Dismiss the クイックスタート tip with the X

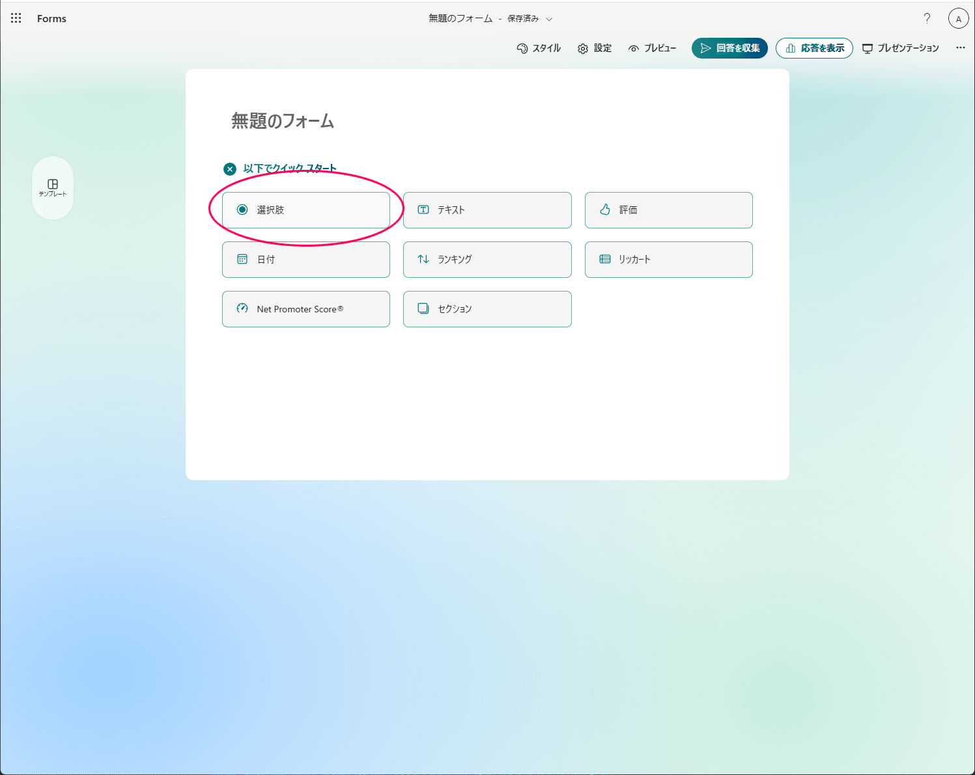(229, 169)
